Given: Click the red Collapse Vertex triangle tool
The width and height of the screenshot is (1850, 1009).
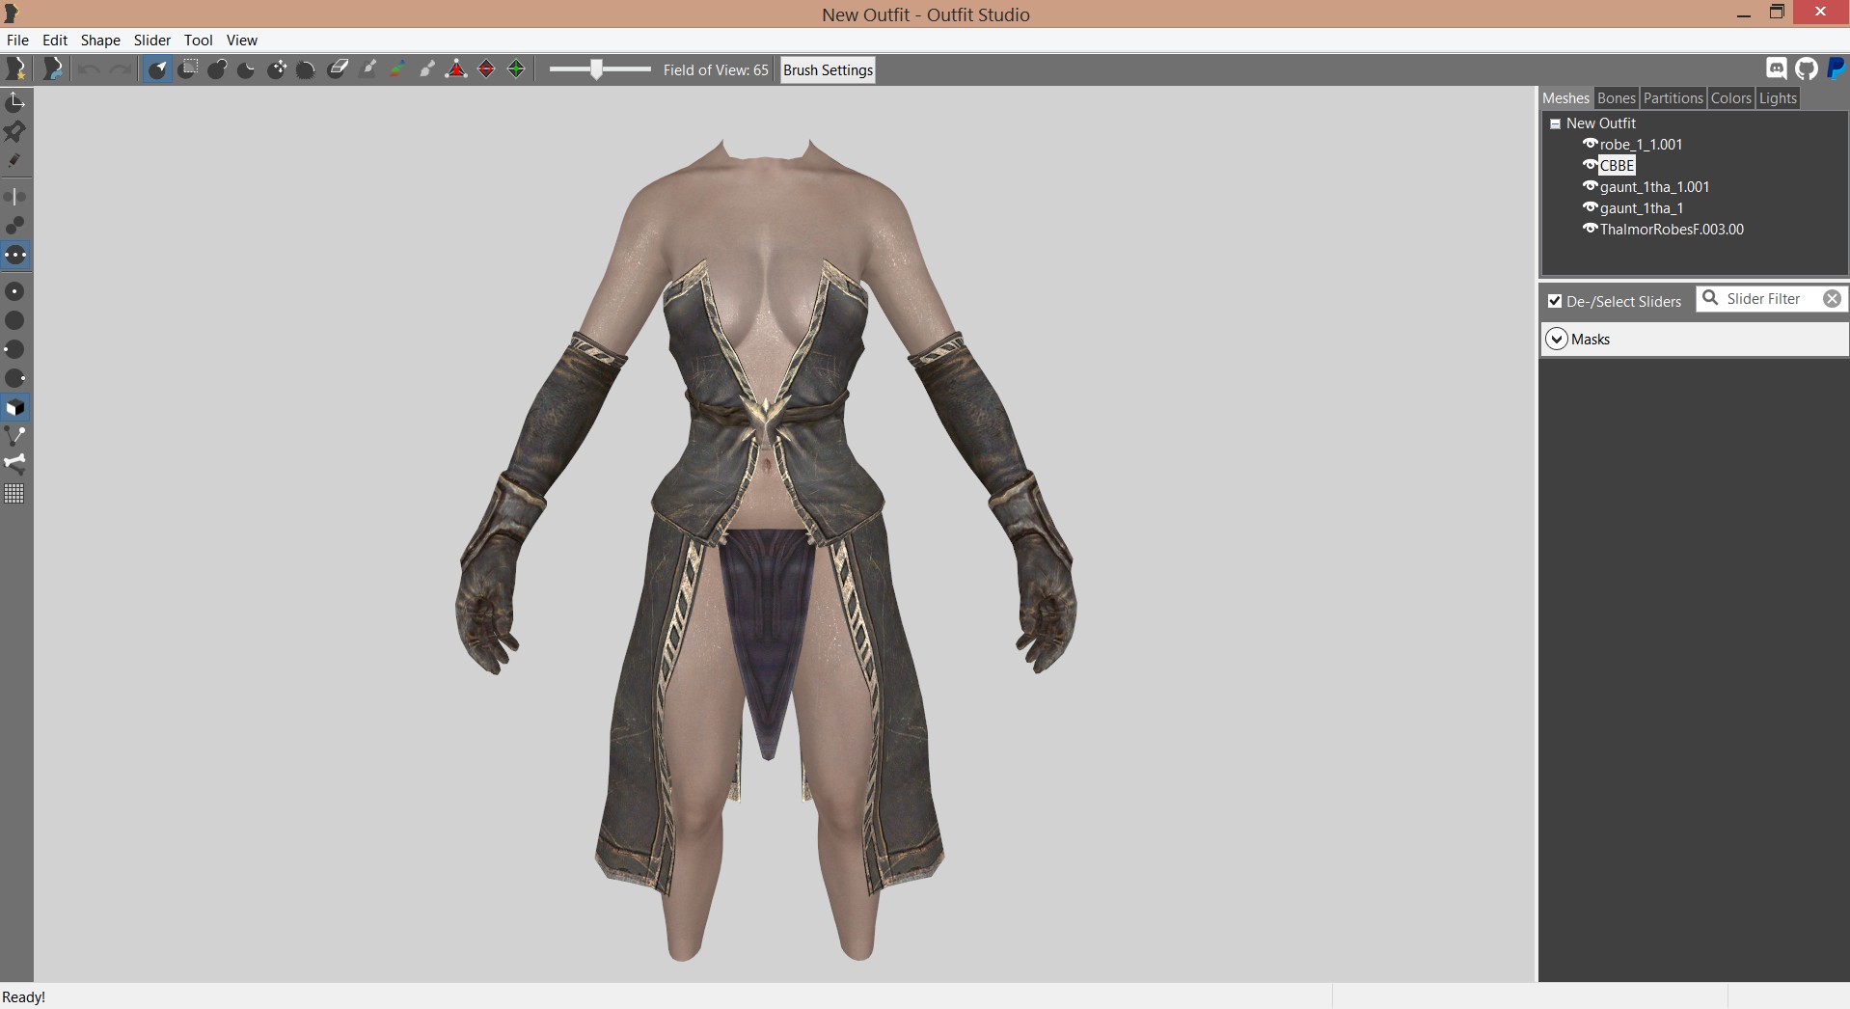Looking at the screenshot, I should [x=457, y=69].
